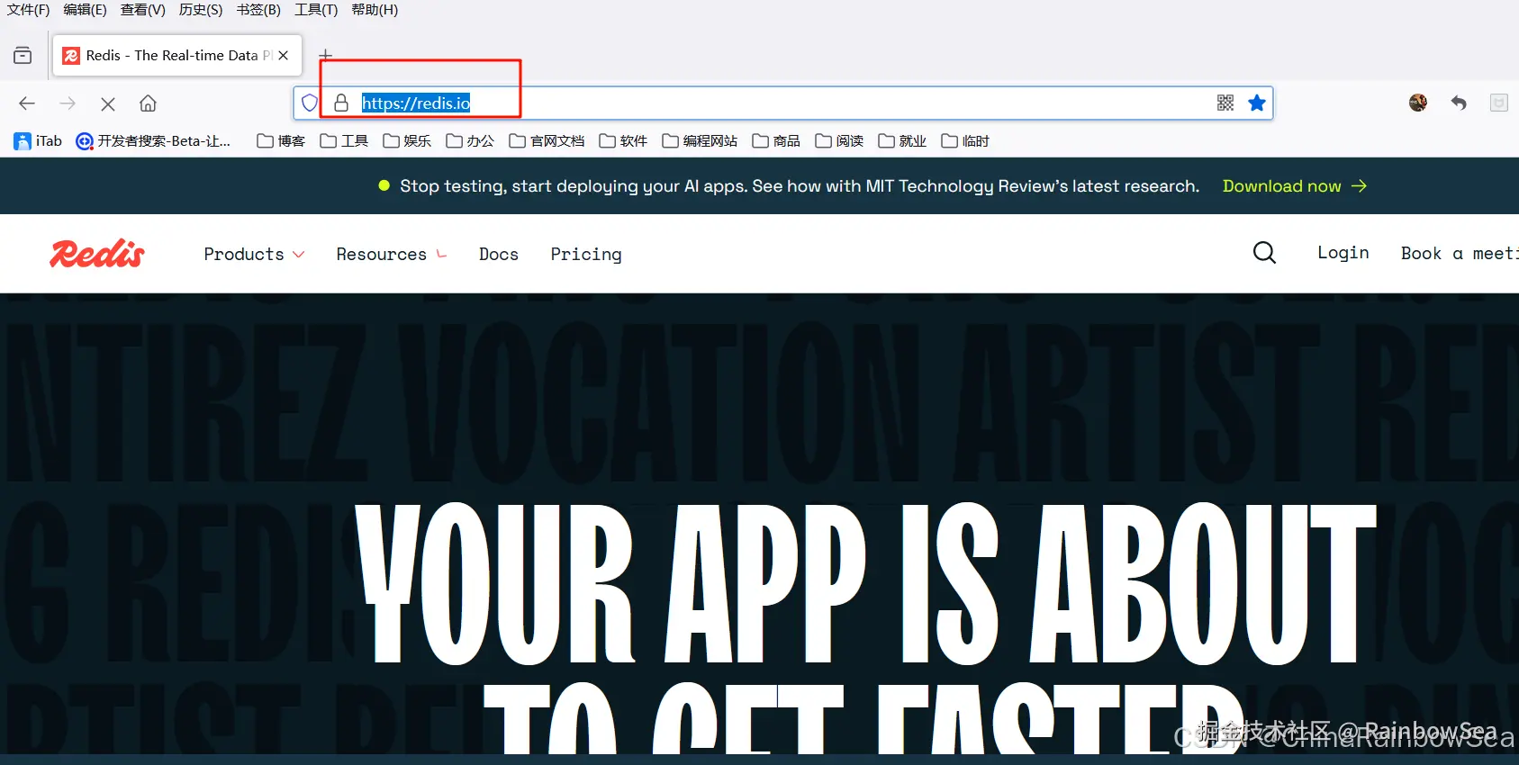Viewport: 1519px width, 765px height.
Task: Open the 办公 bookmark folder
Action: click(470, 141)
